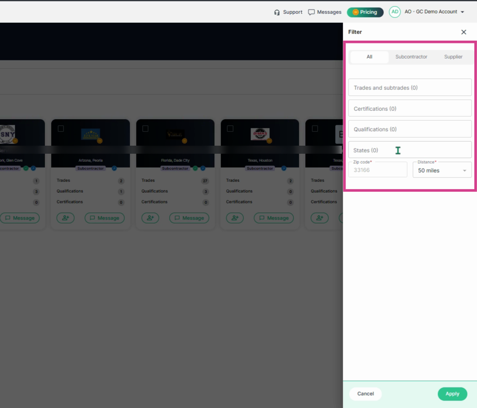477x408 pixels.
Task: Add the Arizona, Peoria contractor via person-plus icon
Action: pyautogui.click(x=65, y=218)
